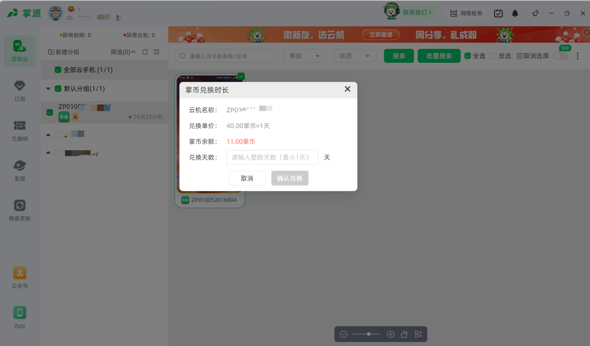Click the thumbnail size slider
590x346 pixels.
click(x=366, y=334)
